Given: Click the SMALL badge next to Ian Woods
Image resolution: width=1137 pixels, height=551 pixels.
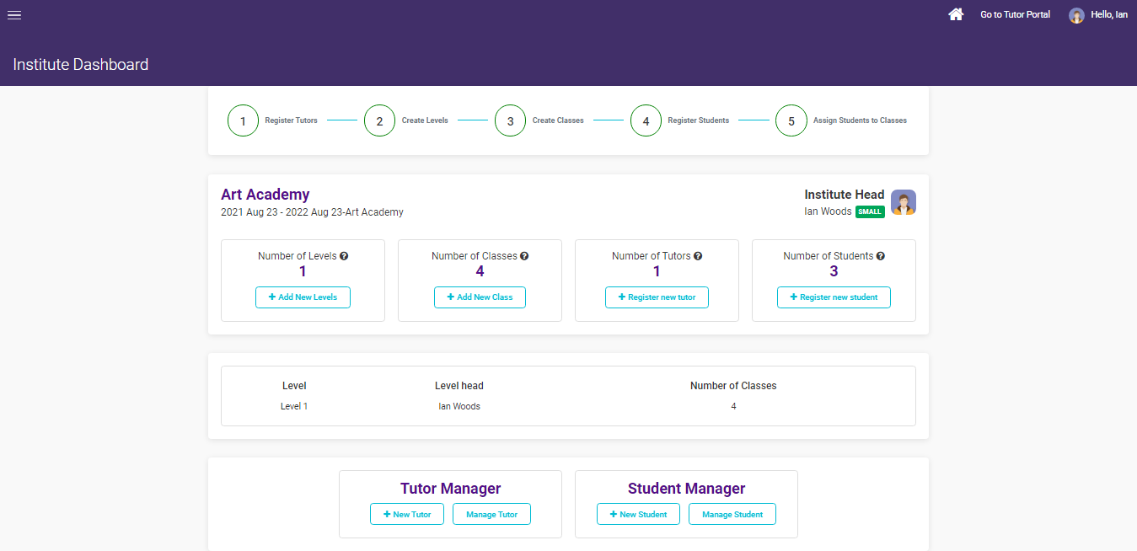Looking at the screenshot, I should click(870, 211).
